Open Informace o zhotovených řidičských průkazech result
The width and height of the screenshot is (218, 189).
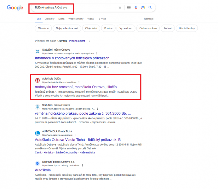72,58
